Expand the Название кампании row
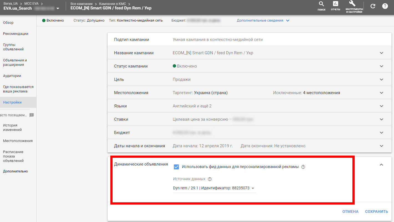The height and width of the screenshot is (222, 394). click(x=382, y=53)
